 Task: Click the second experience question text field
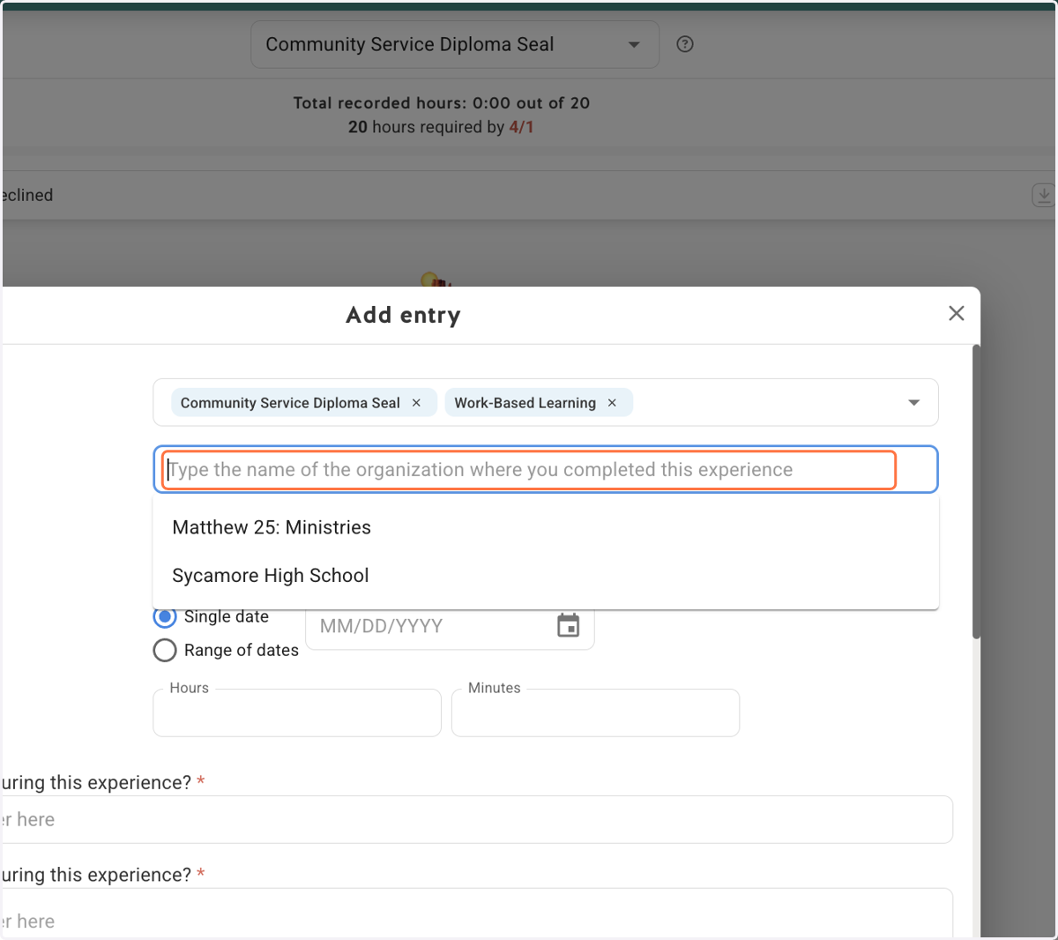pyautogui.click(x=476, y=913)
